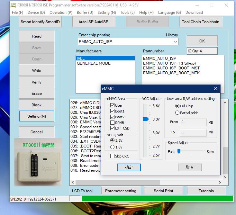Click the serial number status text
This screenshot has width=236, height=215.
coord(33,199)
